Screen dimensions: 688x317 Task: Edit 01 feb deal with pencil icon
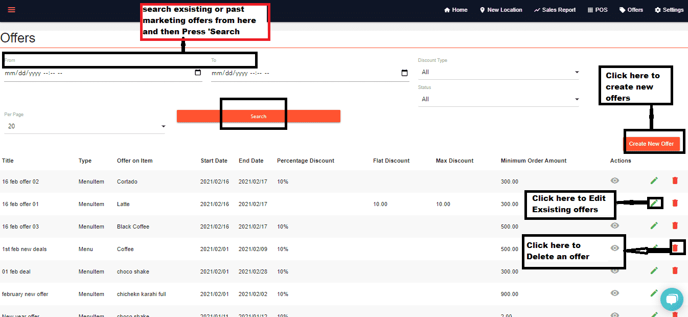tap(654, 270)
